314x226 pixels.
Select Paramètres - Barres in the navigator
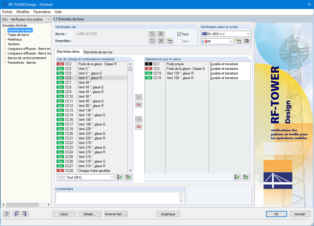22,63
